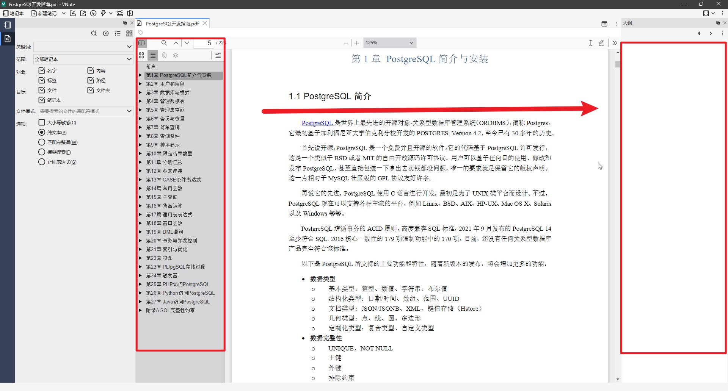Click the annotation pen icon in PDF toolbar

[x=601, y=43]
